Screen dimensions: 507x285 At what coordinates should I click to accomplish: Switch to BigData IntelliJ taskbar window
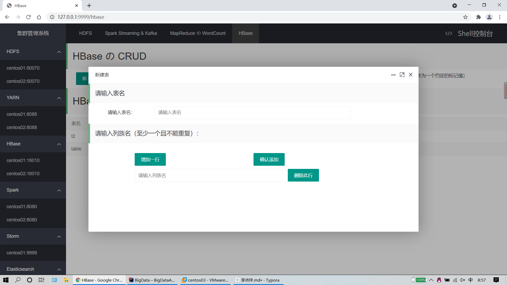152,280
